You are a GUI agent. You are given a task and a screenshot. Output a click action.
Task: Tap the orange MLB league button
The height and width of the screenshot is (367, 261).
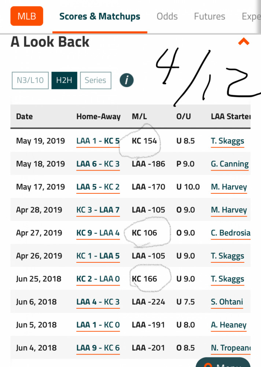coord(27,16)
